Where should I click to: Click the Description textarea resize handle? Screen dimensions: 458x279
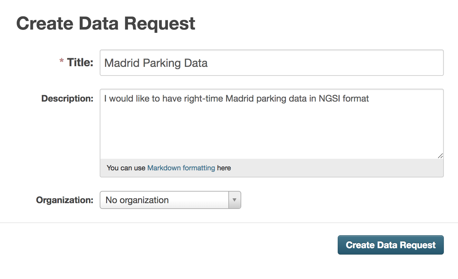point(440,156)
